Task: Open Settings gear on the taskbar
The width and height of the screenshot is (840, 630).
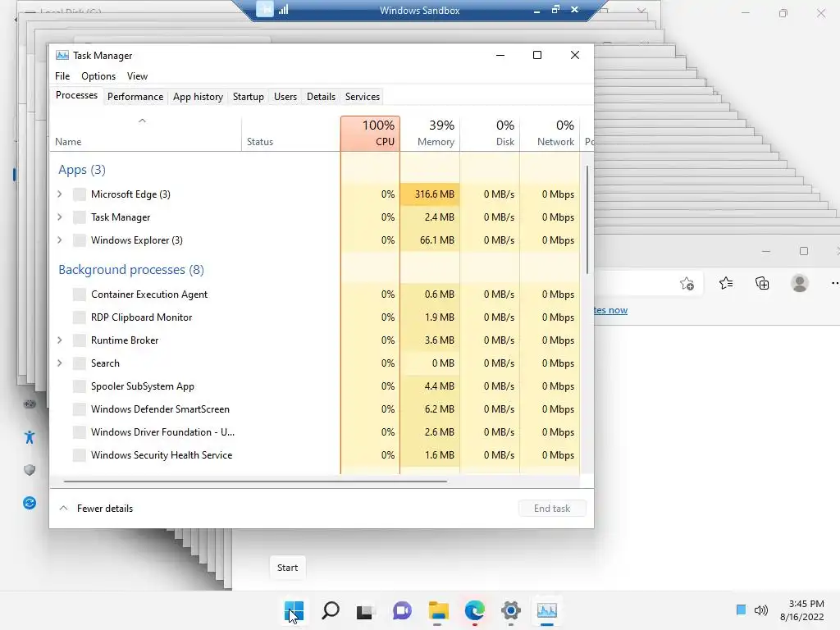Action: [511, 610]
